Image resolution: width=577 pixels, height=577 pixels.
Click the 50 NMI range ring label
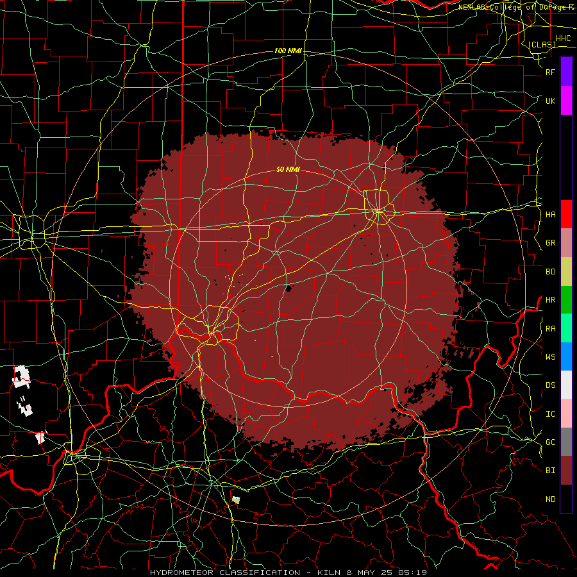point(288,169)
